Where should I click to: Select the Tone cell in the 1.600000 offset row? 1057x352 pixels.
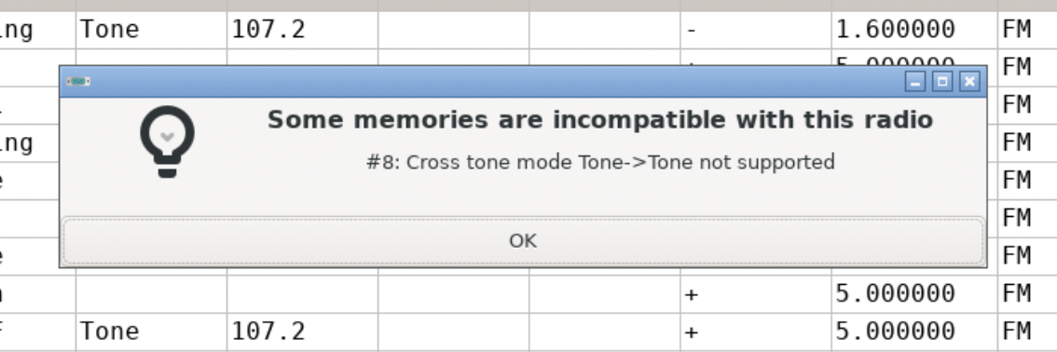click(x=151, y=30)
